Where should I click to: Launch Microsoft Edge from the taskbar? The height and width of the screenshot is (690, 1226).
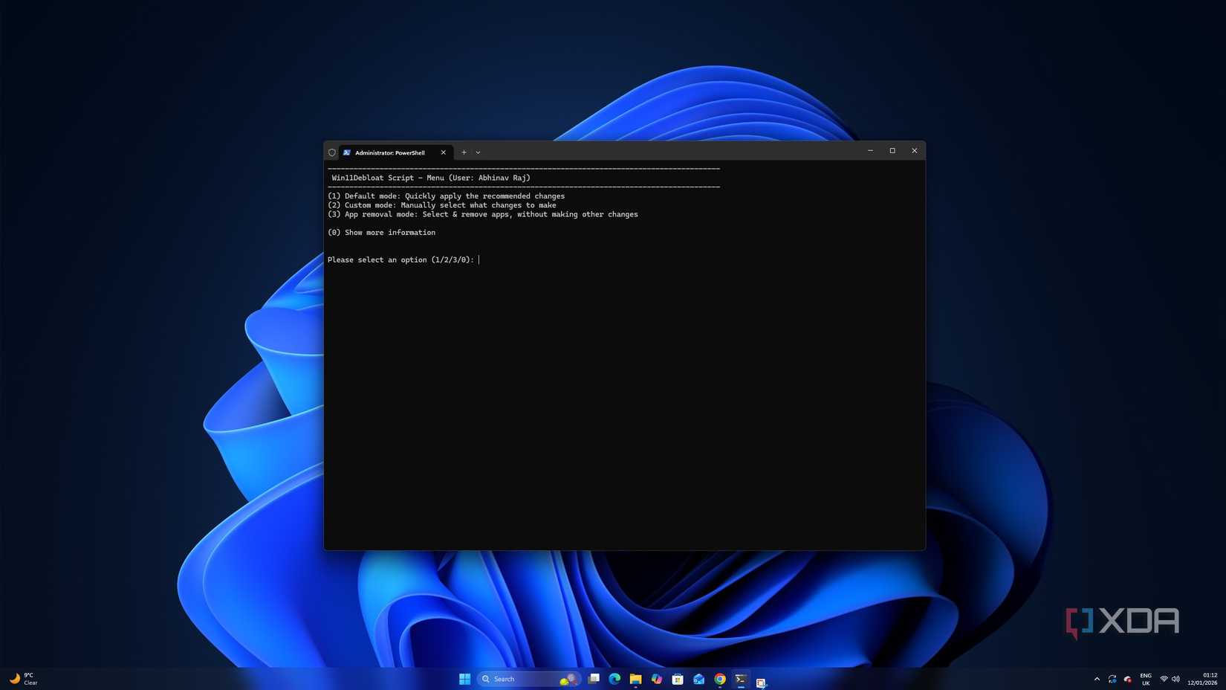[x=614, y=679]
